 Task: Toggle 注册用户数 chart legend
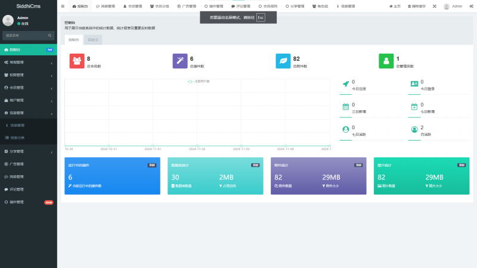[x=199, y=82]
